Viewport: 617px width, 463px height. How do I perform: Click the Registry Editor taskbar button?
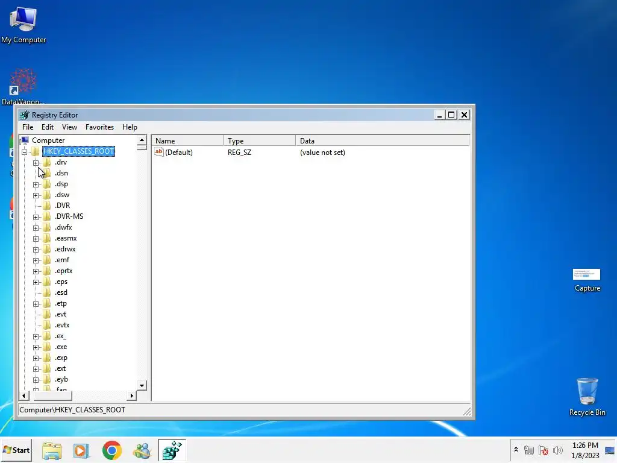(172, 450)
